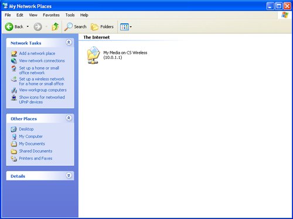Open the Help menu
This screenshot has height=219, width=293.
[84, 15]
